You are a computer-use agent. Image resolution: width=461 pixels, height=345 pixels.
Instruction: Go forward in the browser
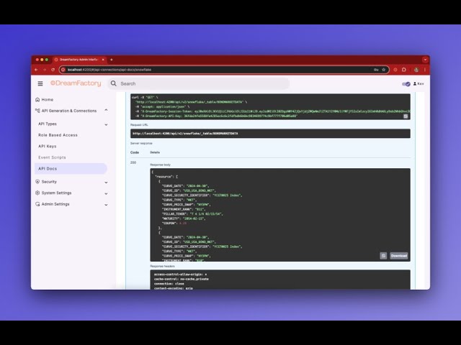coord(45,70)
